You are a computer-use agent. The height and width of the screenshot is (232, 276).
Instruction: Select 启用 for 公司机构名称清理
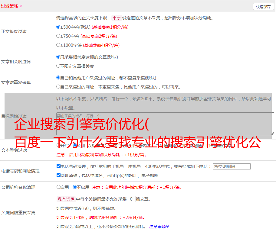tap(58, 187)
